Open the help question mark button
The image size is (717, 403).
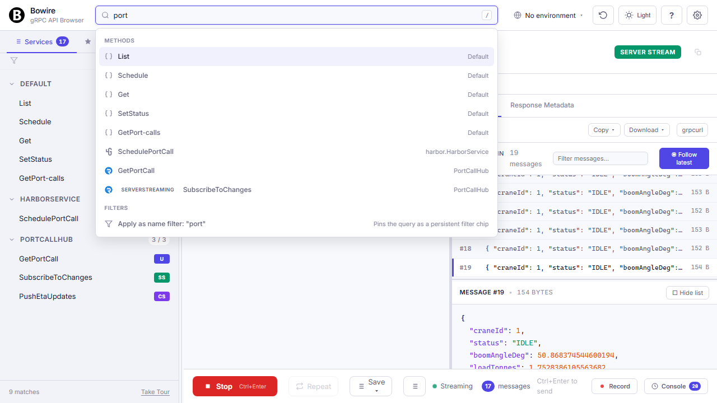point(671,15)
